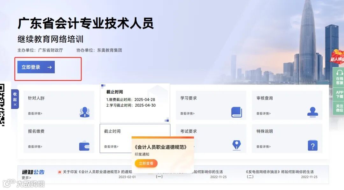Click the orange 立即查看 button
Viewport: 344px width, 190px height.
coord(146,163)
